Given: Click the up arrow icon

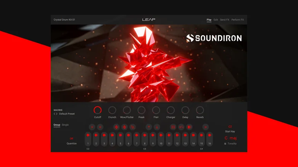Looking at the screenshot, I should pos(149,127).
